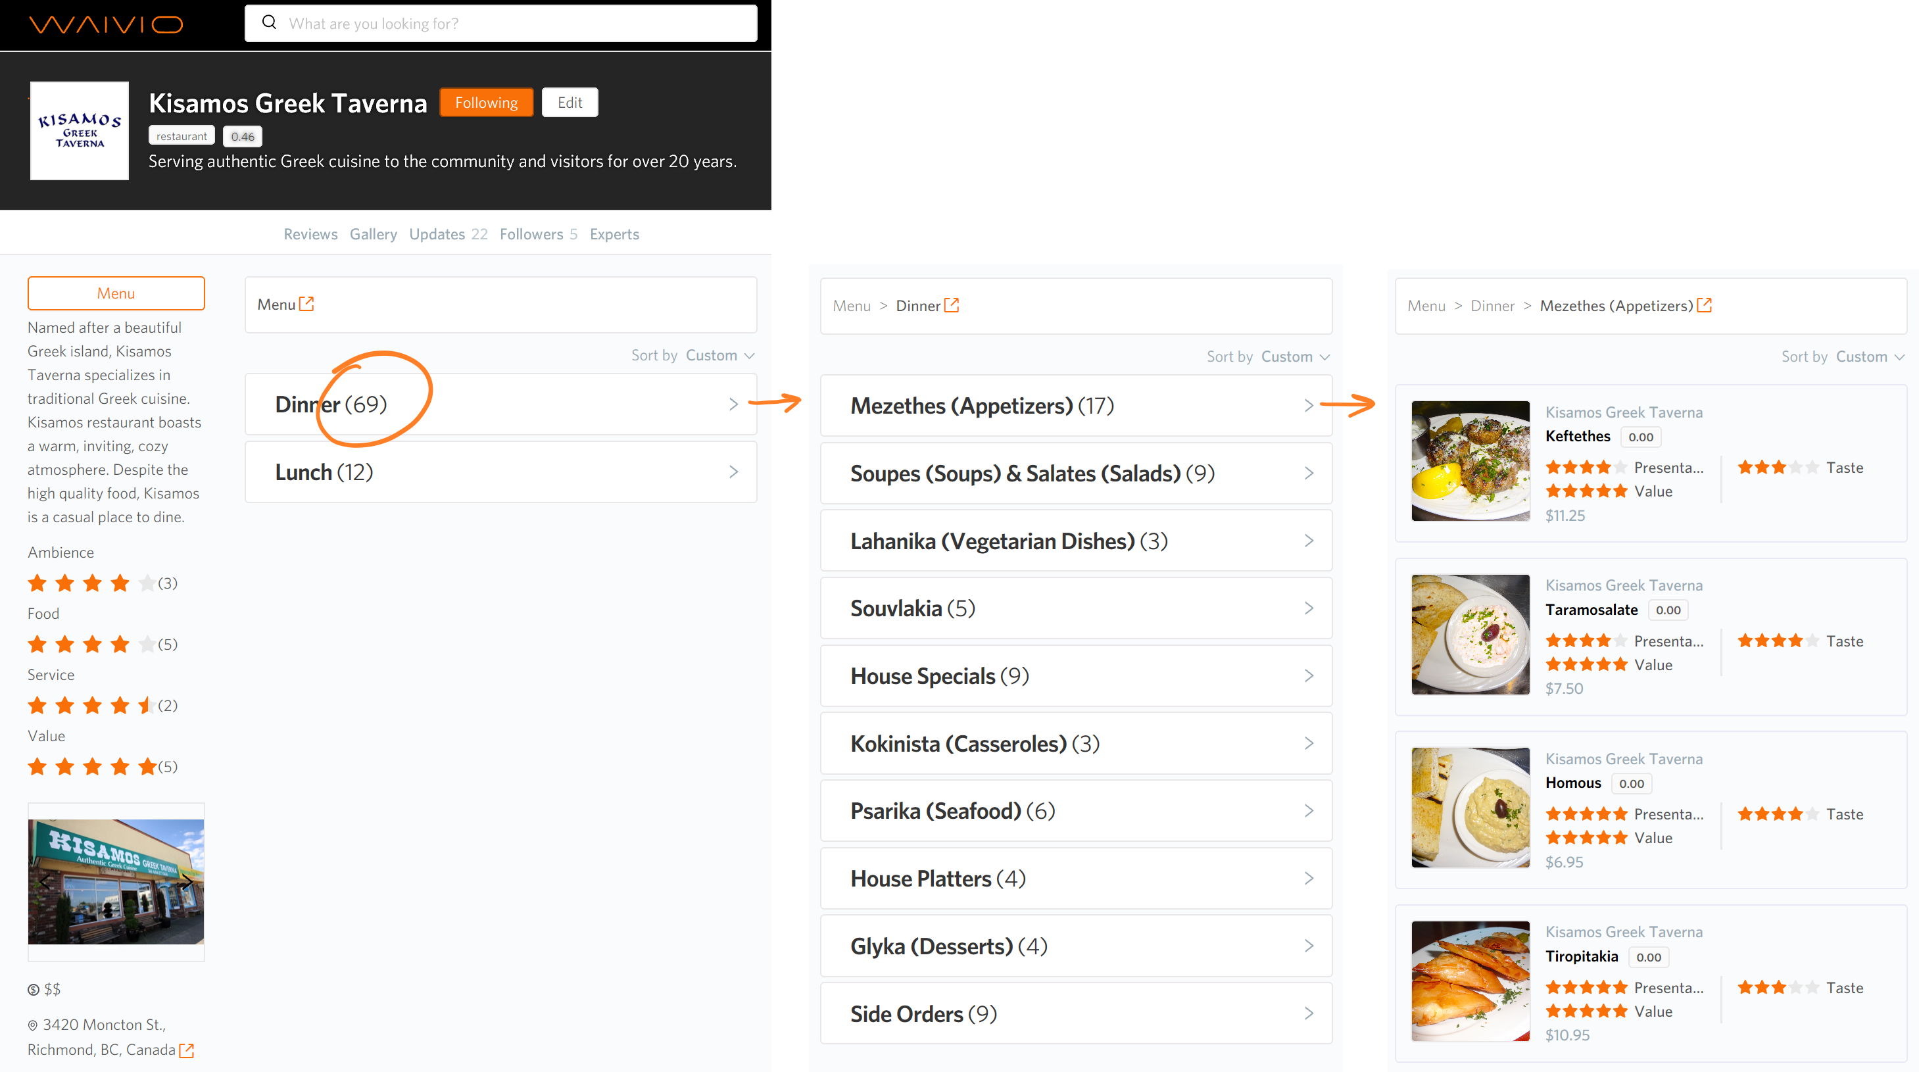Expand Lahanika (Vegetarian Dishes) (3)
This screenshot has height=1072, width=1919.
[1076, 541]
